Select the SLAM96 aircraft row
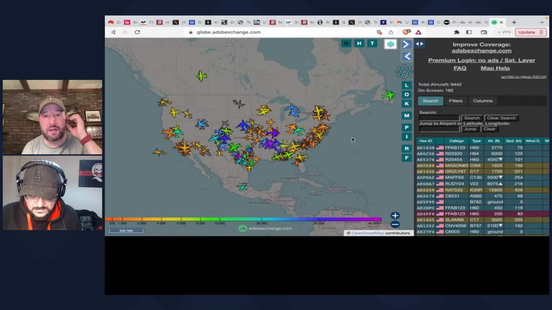The image size is (552, 310). coord(483,220)
